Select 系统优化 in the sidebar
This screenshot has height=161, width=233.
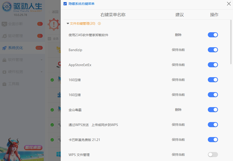[22, 48]
